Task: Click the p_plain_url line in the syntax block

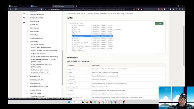Action: (93, 49)
